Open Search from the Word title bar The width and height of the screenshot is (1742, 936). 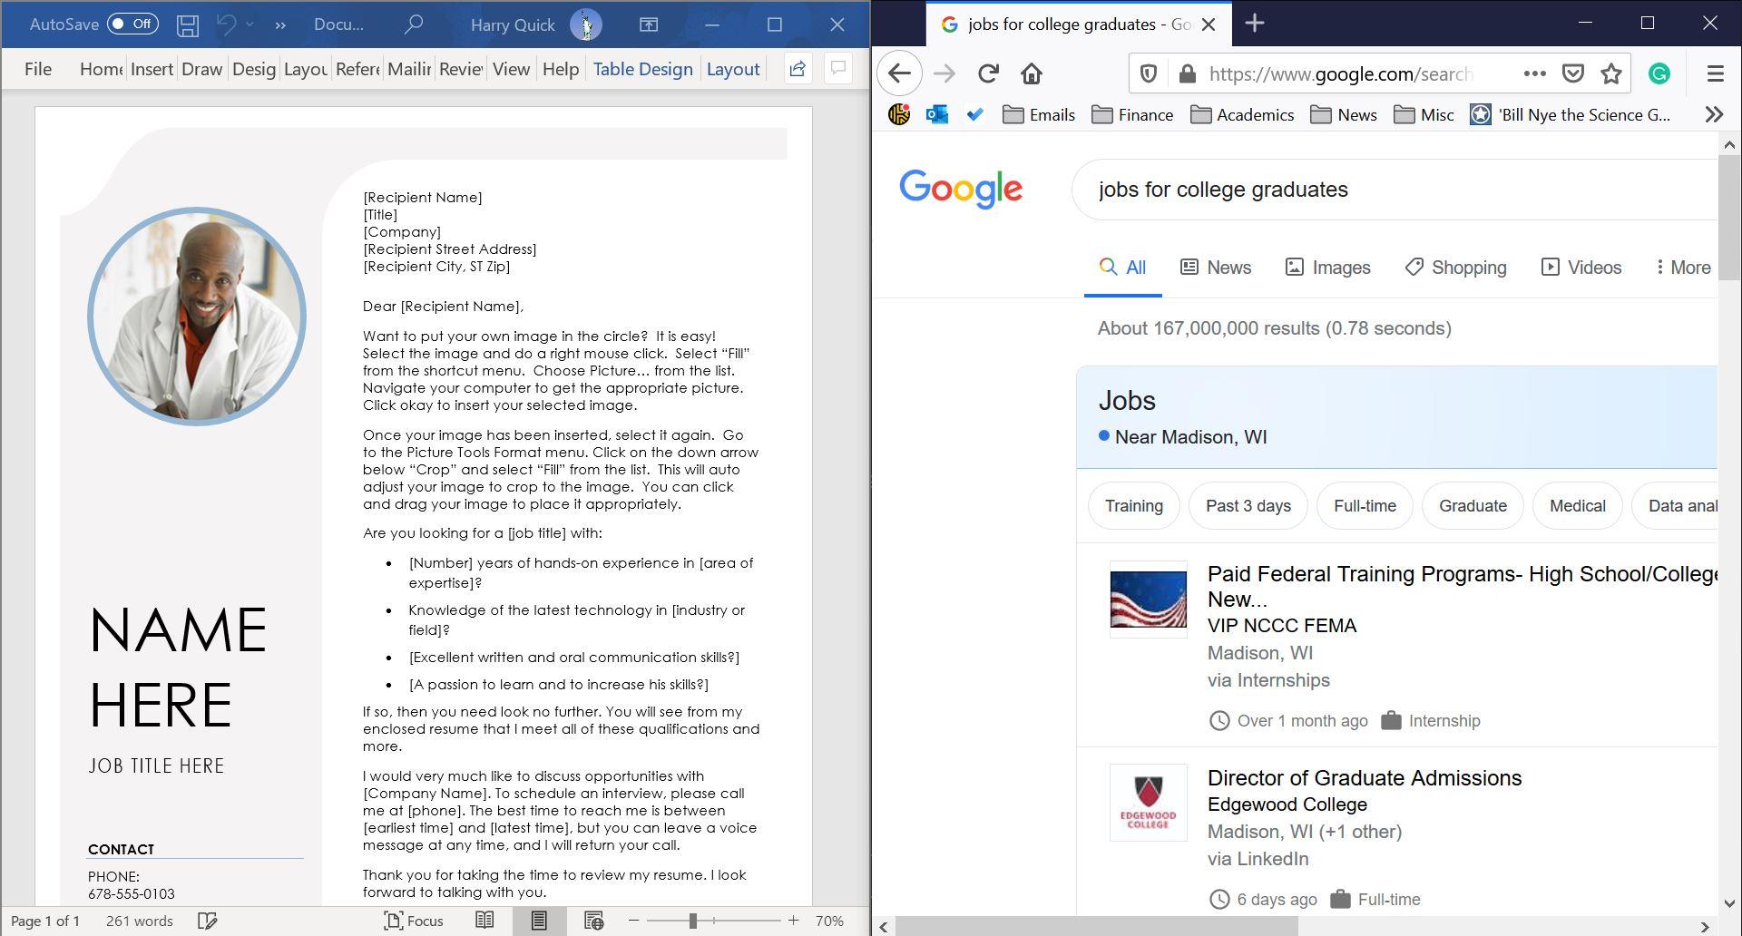(x=414, y=24)
